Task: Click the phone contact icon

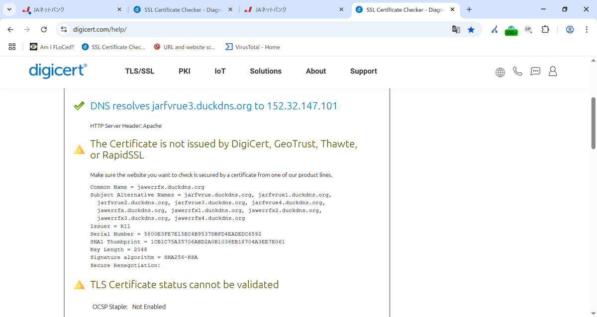Action: click(517, 72)
